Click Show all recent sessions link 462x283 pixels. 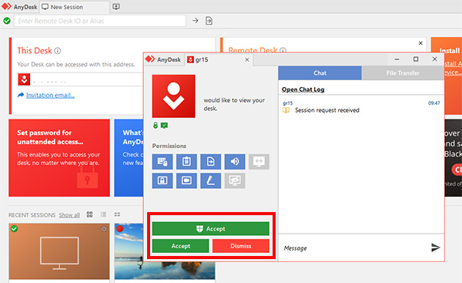[69, 215]
